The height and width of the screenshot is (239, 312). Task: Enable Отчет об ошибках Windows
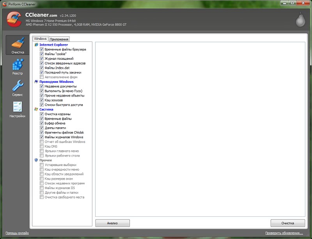point(42,142)
